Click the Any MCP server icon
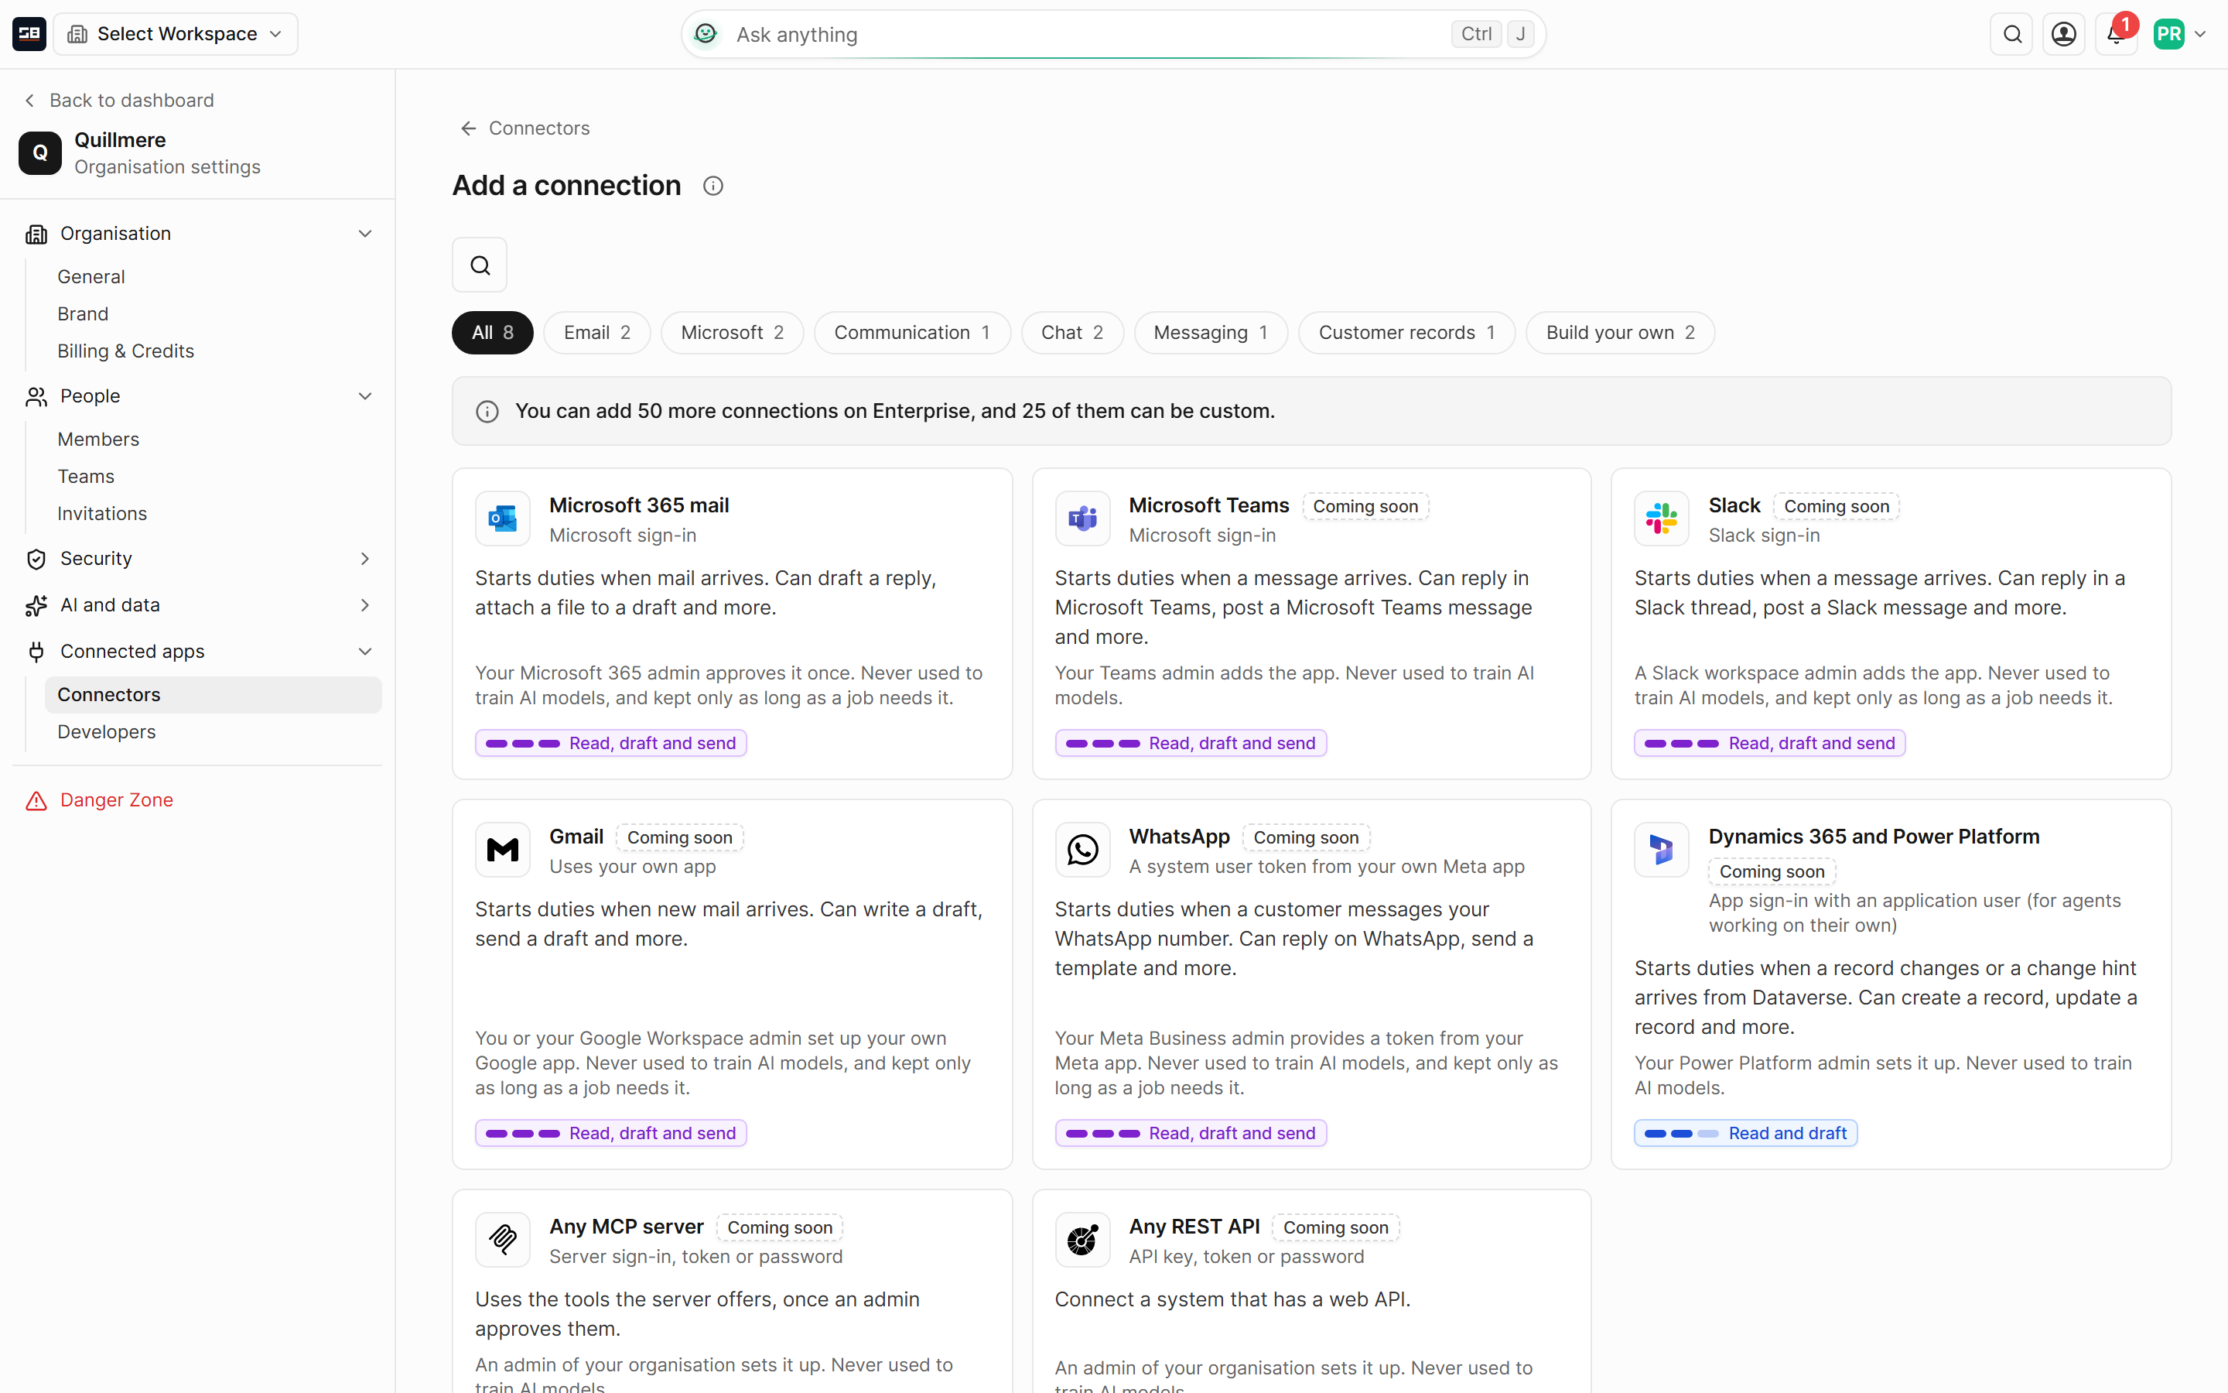This screenshot has height=1393, width=2228. pyautogui.click(x=503, y=1240)
